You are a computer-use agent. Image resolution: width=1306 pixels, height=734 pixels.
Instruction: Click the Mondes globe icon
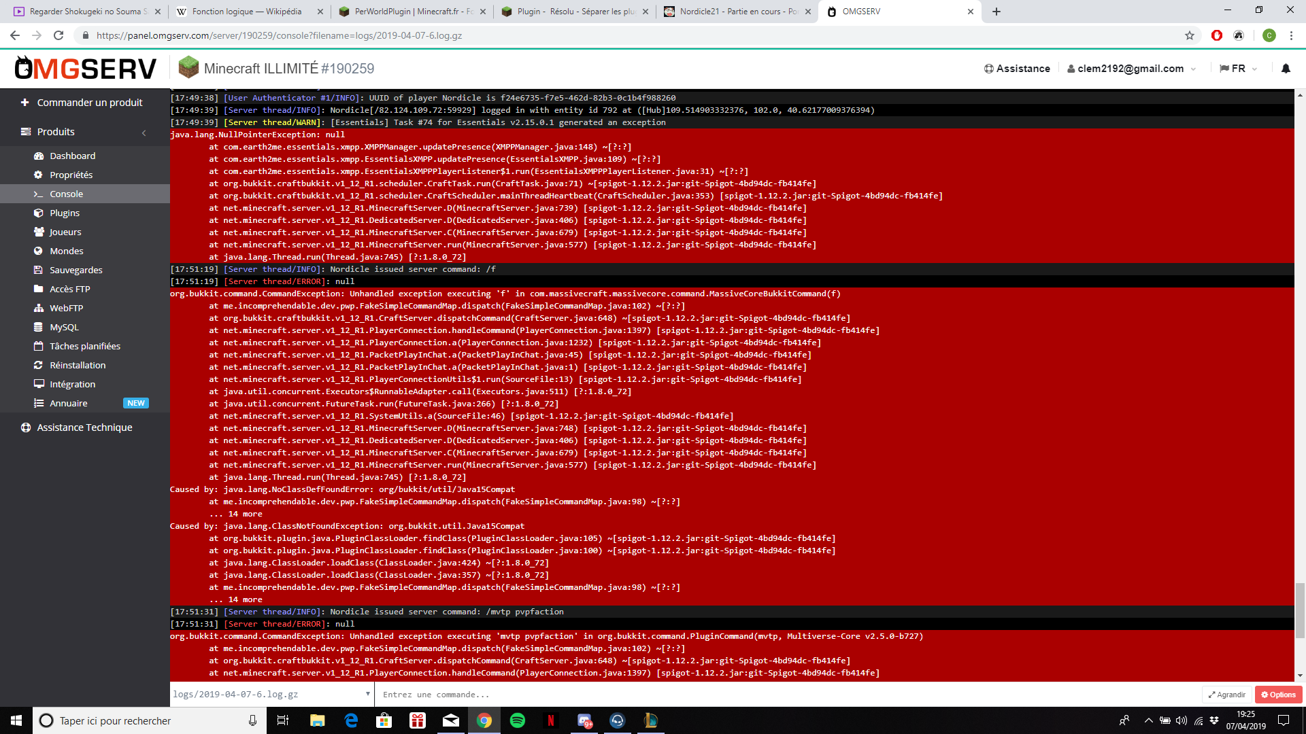39,251
